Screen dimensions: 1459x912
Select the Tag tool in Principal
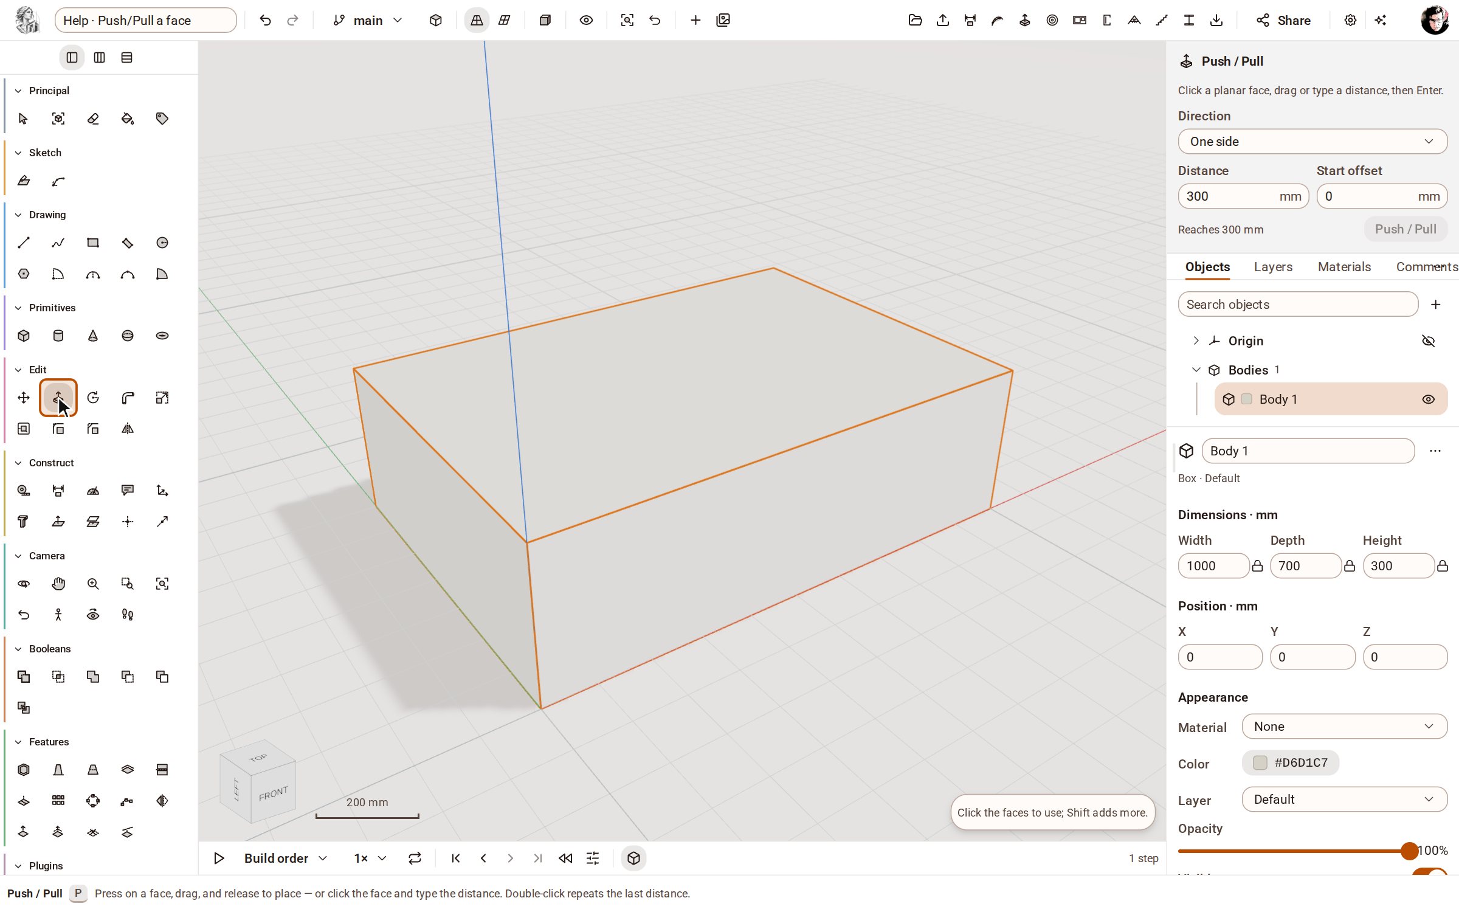tap(162, 119)
